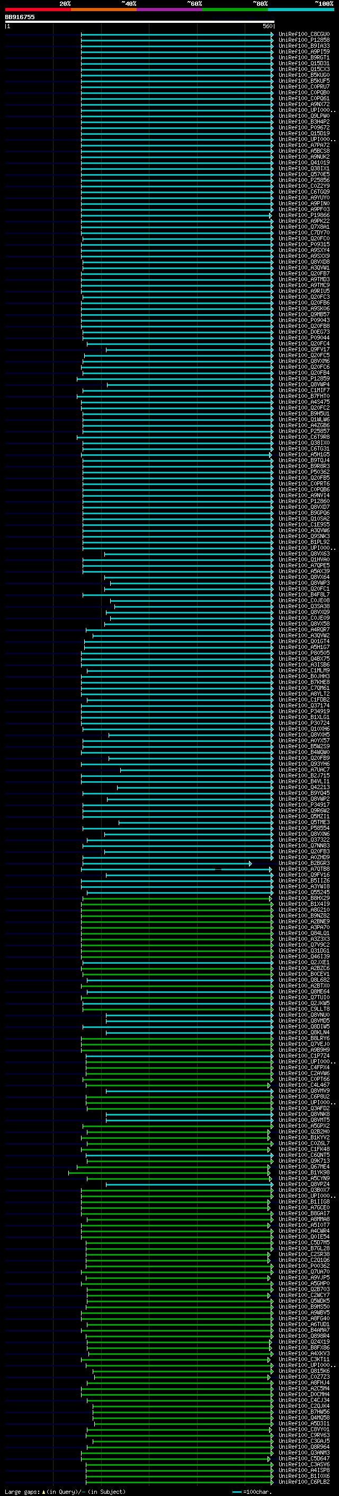Select hit UniRef100_C0PQB0
Image resolution: width=339 pixels, height=1496 pixels.
coord(304,92)
